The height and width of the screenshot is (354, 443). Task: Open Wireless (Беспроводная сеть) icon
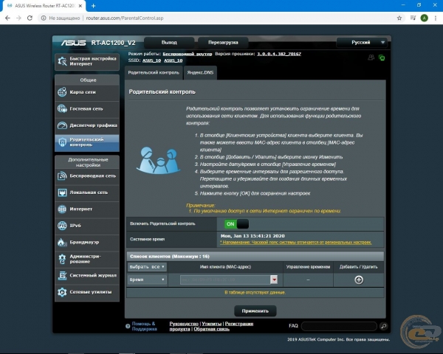(62, 176)
